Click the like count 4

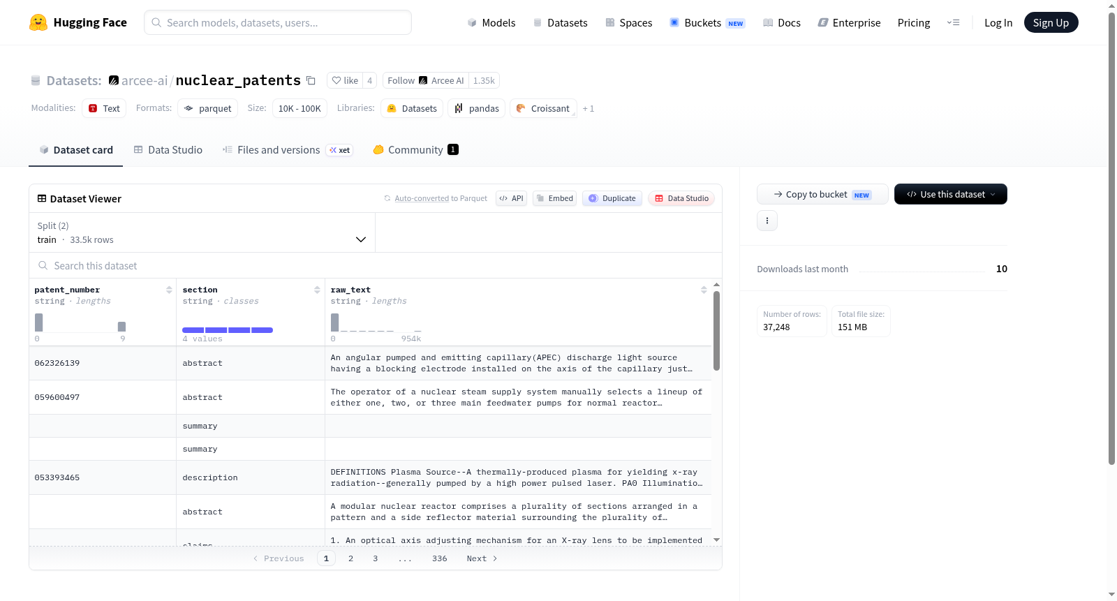[369, 80]
